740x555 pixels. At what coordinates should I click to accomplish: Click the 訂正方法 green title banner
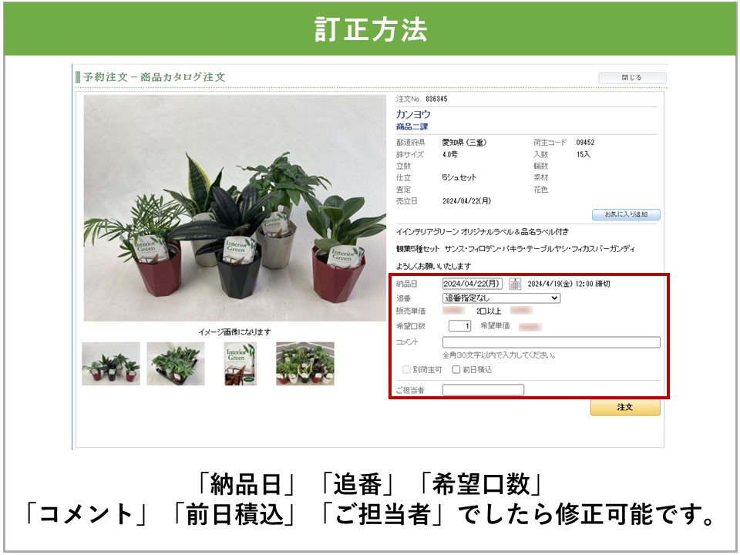370,29
